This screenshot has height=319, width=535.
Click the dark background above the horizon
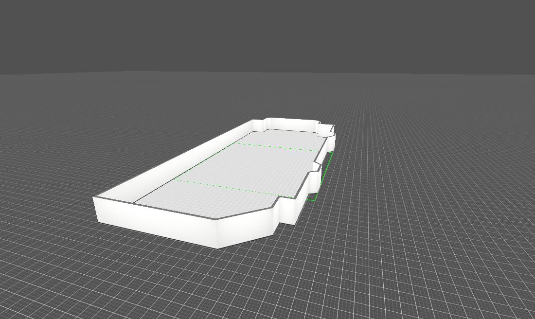(x=267, y=34)
